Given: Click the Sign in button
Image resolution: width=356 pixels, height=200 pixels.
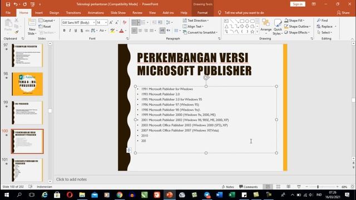Looking at the screenshot, I should [x=298, y=4].
